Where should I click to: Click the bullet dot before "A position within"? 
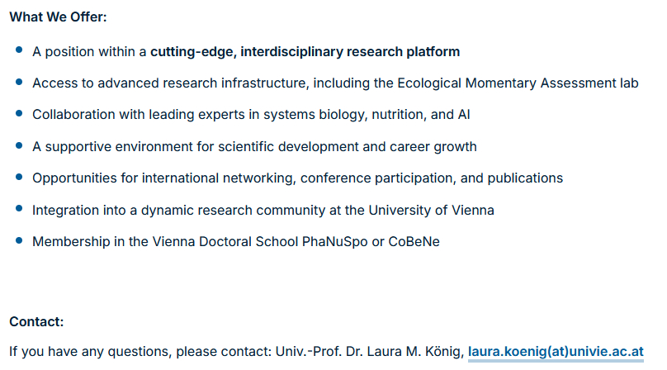click(x=19, y=51)
